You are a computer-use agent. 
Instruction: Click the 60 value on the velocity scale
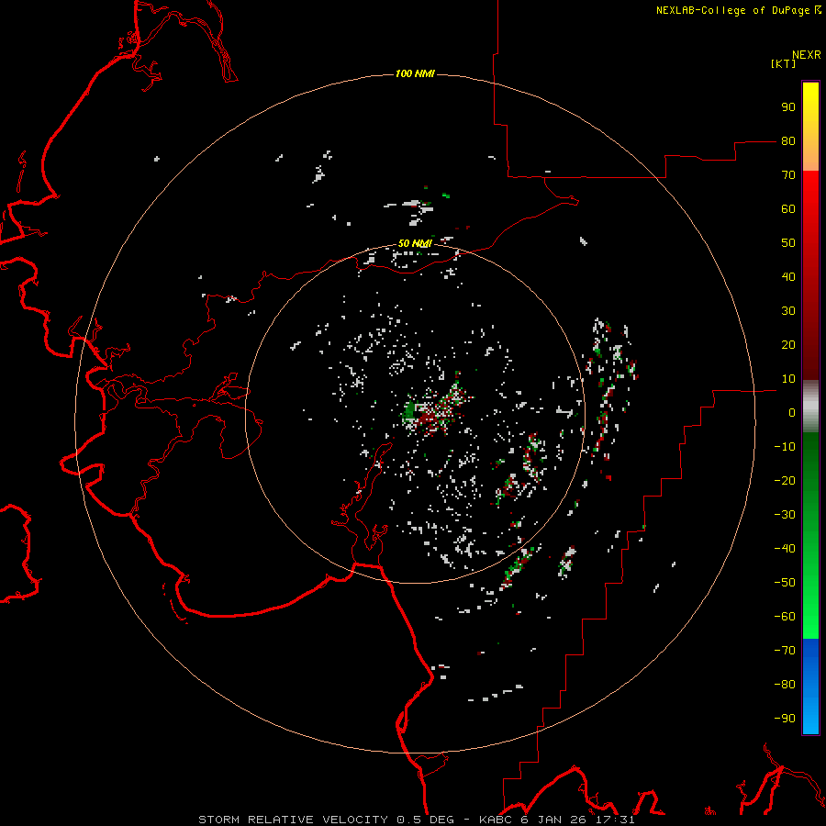788,209
